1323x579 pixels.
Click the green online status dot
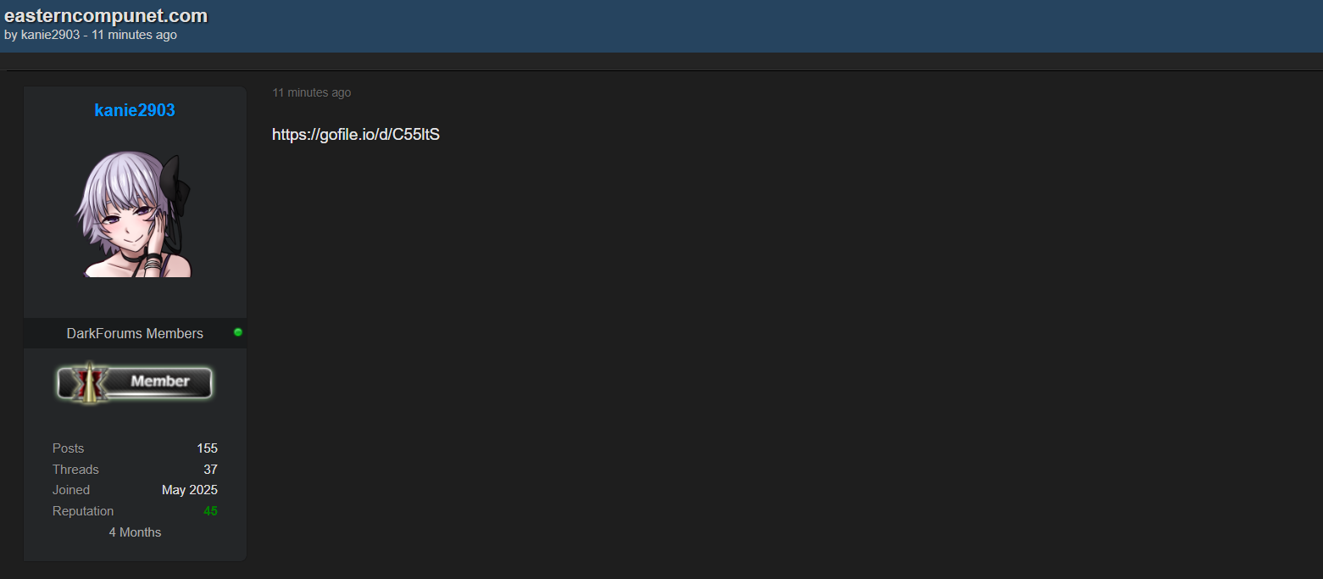pyautogui.click(x=238, y=332)
